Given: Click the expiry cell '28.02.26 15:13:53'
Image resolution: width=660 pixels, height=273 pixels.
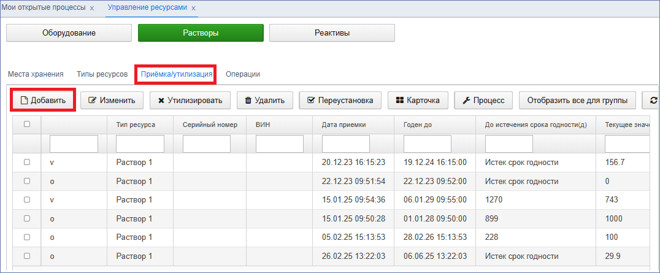Looking at the screenshot, I should click(435, 237).
